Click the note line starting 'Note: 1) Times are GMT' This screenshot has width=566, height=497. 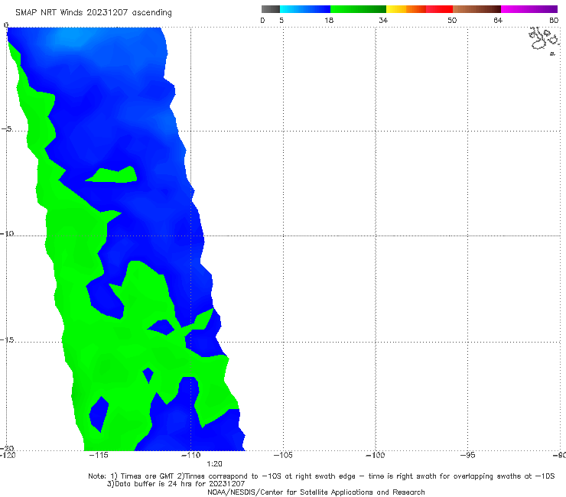321,476
